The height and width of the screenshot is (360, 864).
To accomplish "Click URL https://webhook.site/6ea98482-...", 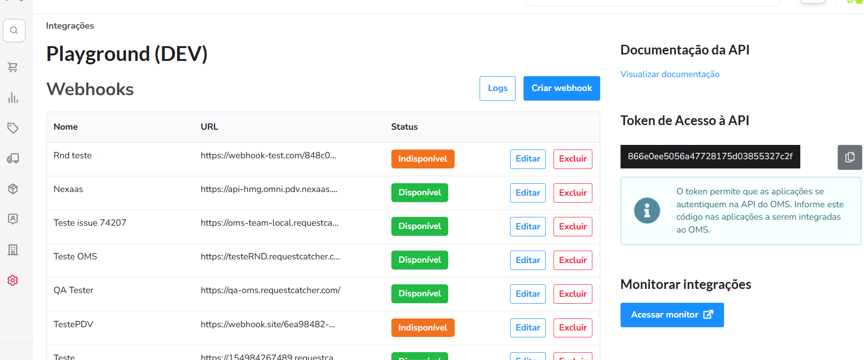I will [x=268, y=324].
